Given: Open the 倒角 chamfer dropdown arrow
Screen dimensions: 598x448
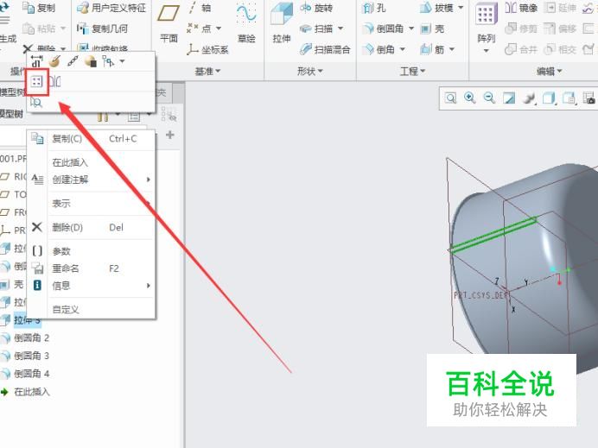Looking at the screenshot, I should (402, 49).
